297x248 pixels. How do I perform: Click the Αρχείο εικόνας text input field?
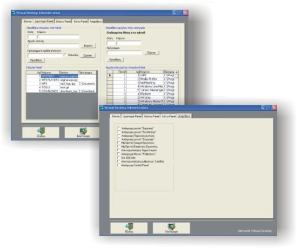[x=53, y=46]
